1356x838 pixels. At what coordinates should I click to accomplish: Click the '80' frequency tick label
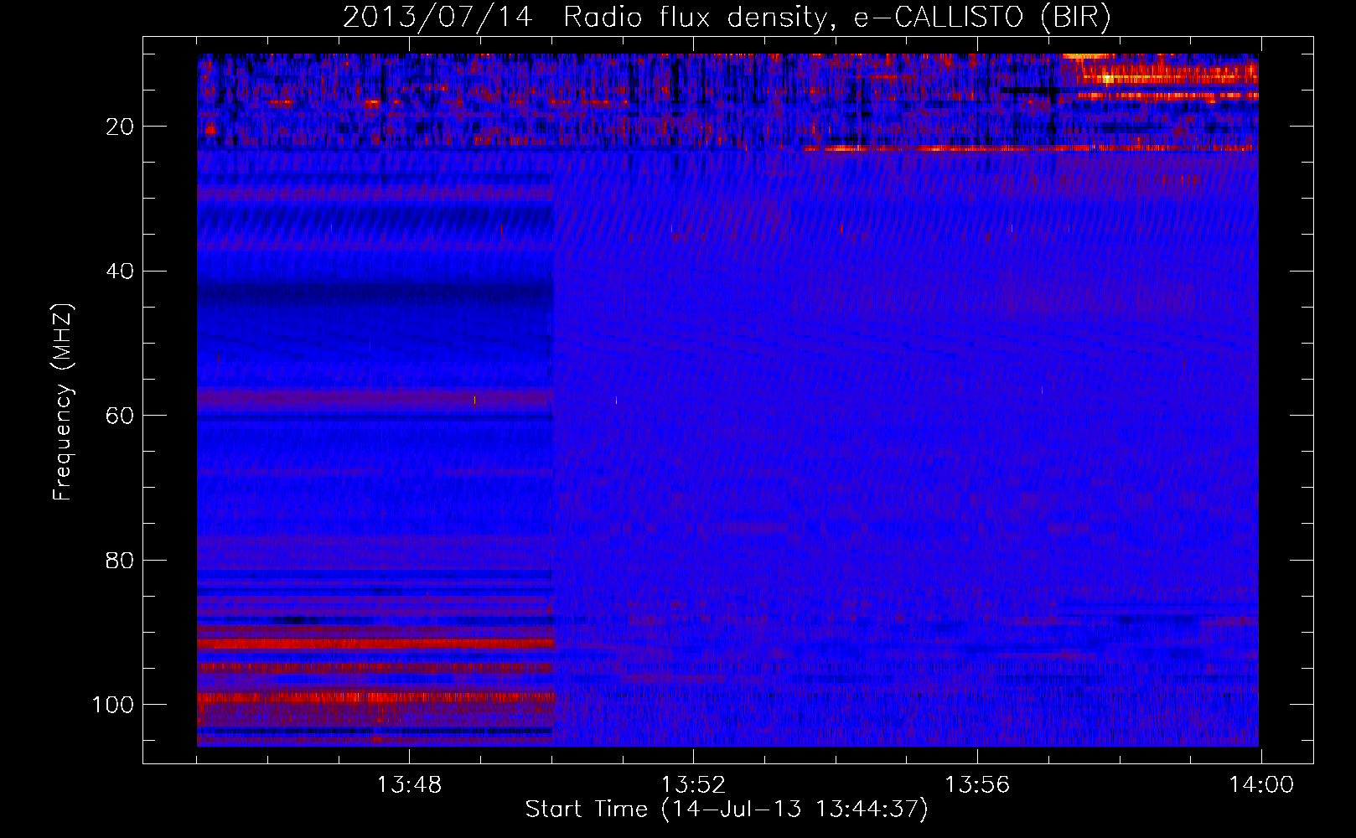pos(120,561)
